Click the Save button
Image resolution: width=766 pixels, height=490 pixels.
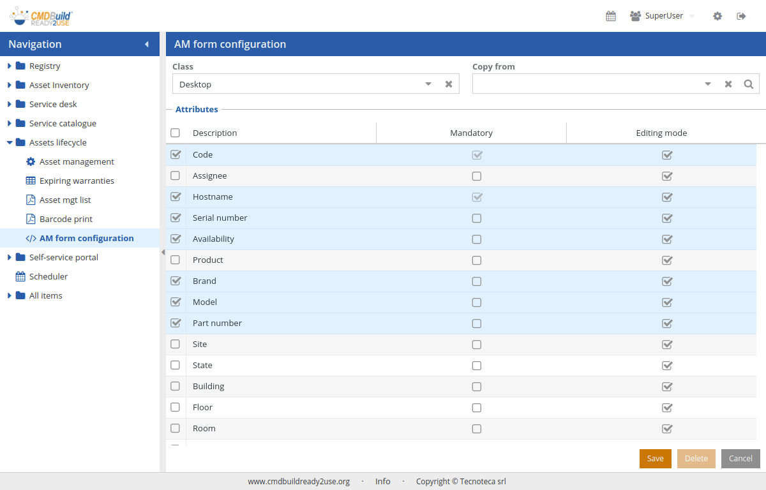point(655,459)
